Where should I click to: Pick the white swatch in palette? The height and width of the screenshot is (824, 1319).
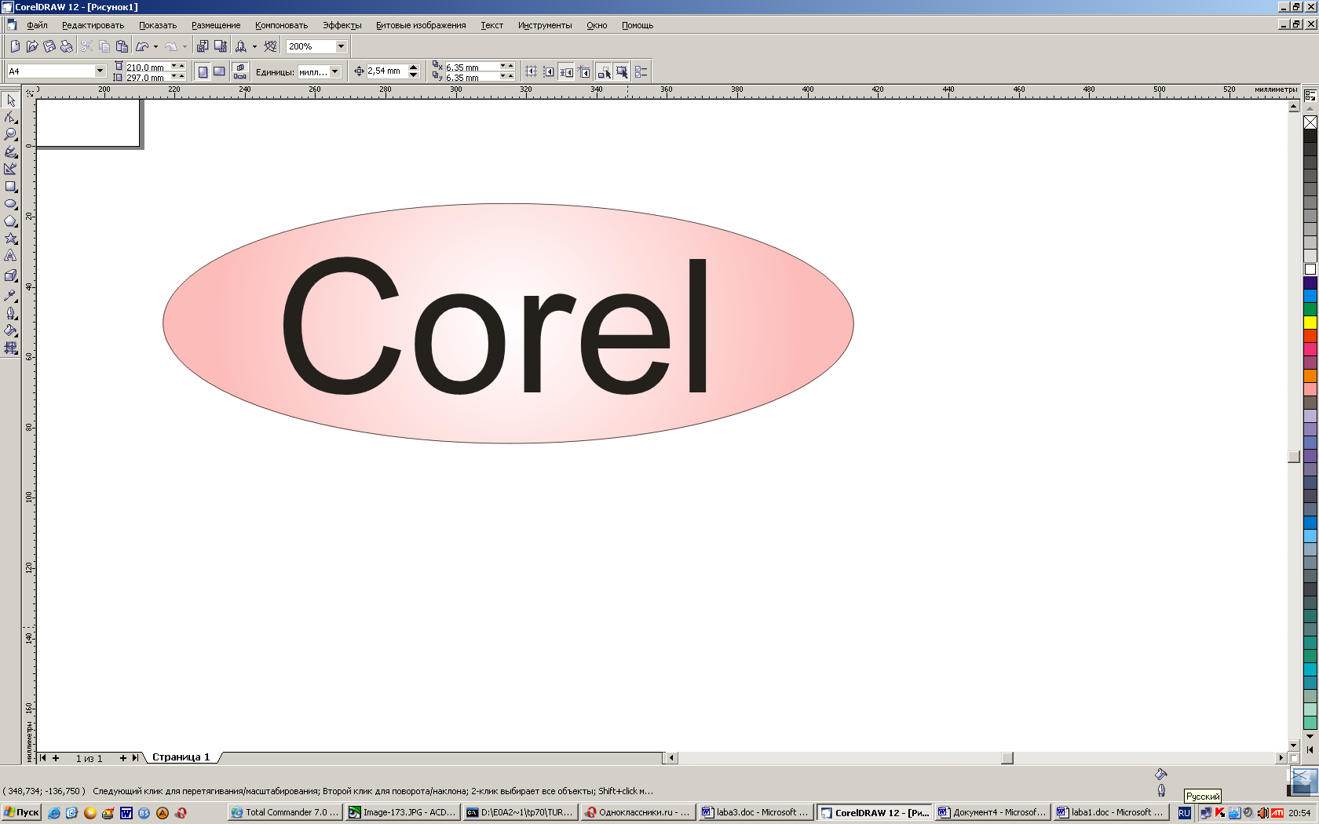click(1310, 269)
